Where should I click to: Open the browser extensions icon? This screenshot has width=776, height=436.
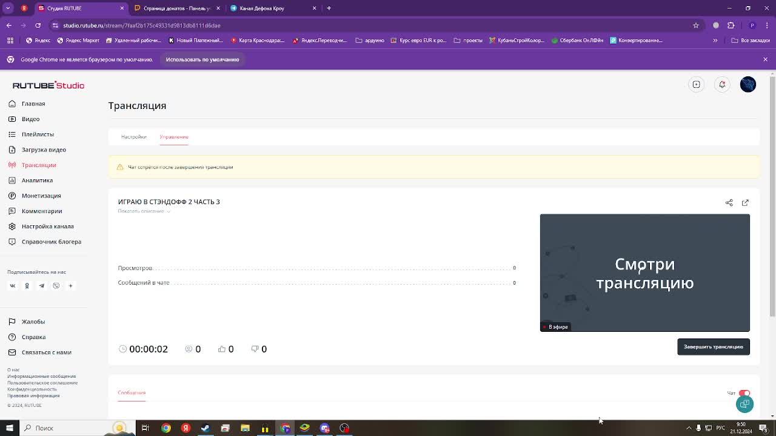coord(731,25)
